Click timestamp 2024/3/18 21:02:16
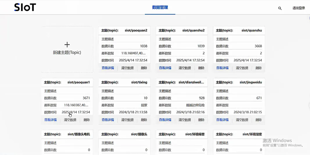This screenshot has width=310, height=155. tap(190, 112)
